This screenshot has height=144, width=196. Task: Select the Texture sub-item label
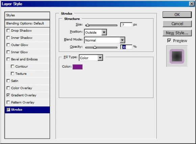pyautogui.click(x=21, y=74)
